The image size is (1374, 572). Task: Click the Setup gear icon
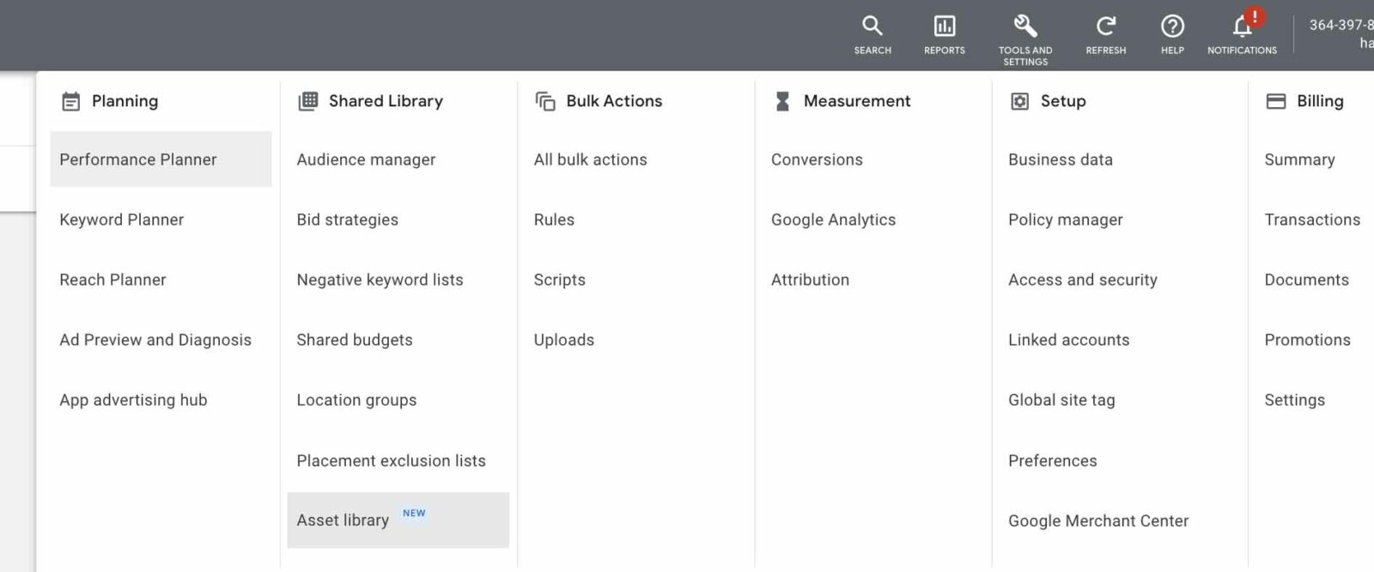1019,101
